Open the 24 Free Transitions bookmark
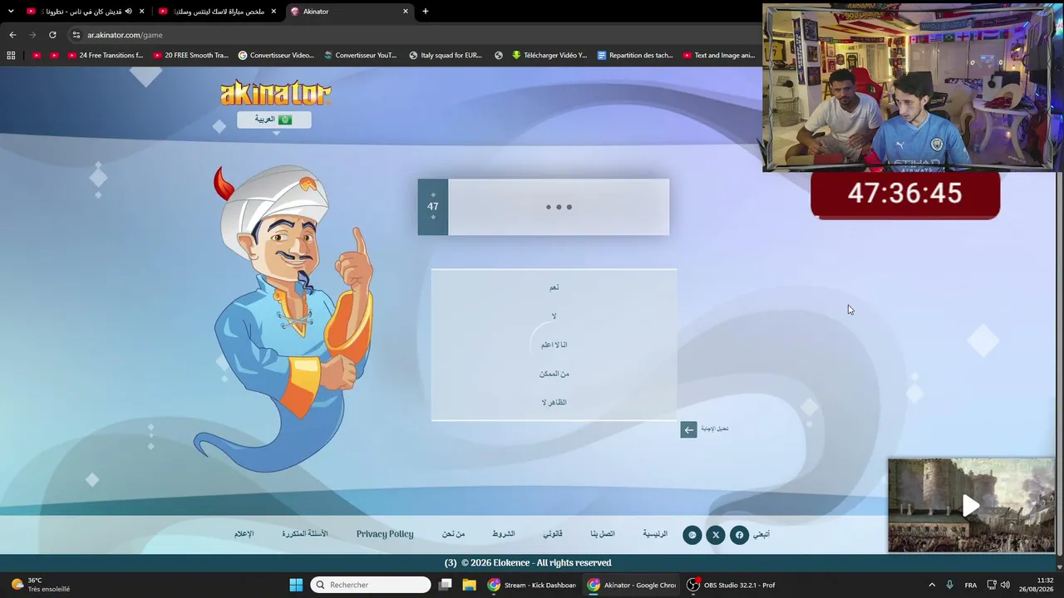This screenshot has height=598, width=1064. pos(105,56)
